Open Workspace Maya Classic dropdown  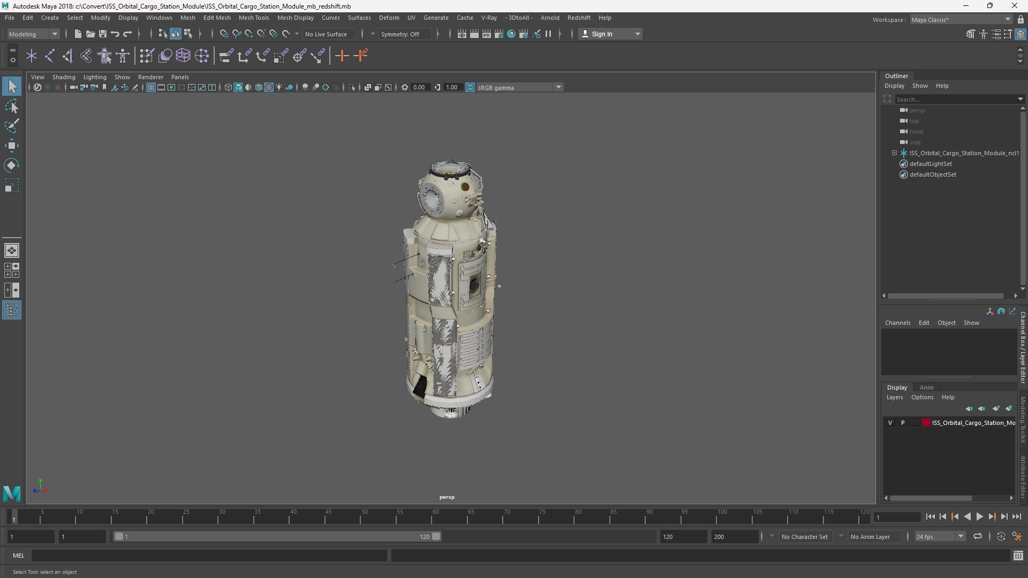tap(961, 20)
